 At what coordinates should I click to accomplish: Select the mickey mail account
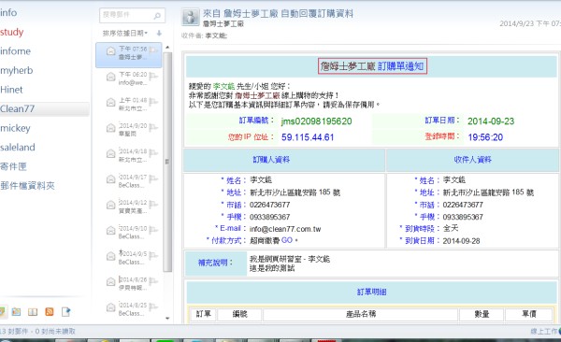[15, 128]
